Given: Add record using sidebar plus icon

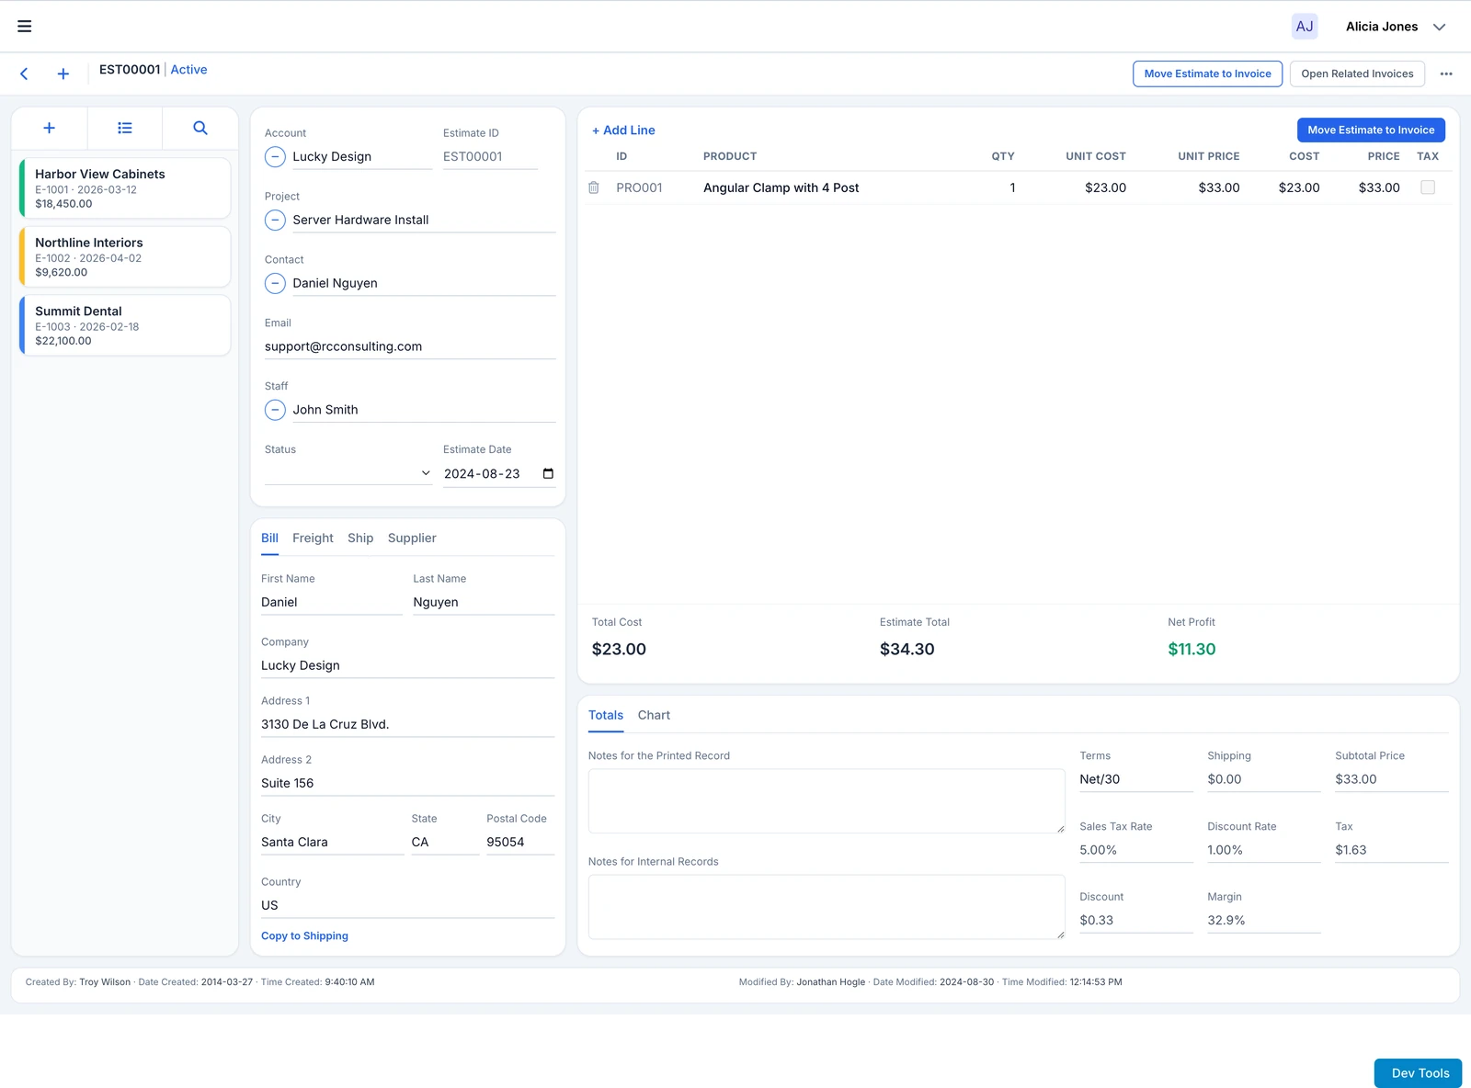Looking at the screenshot, I should (50, 128).
